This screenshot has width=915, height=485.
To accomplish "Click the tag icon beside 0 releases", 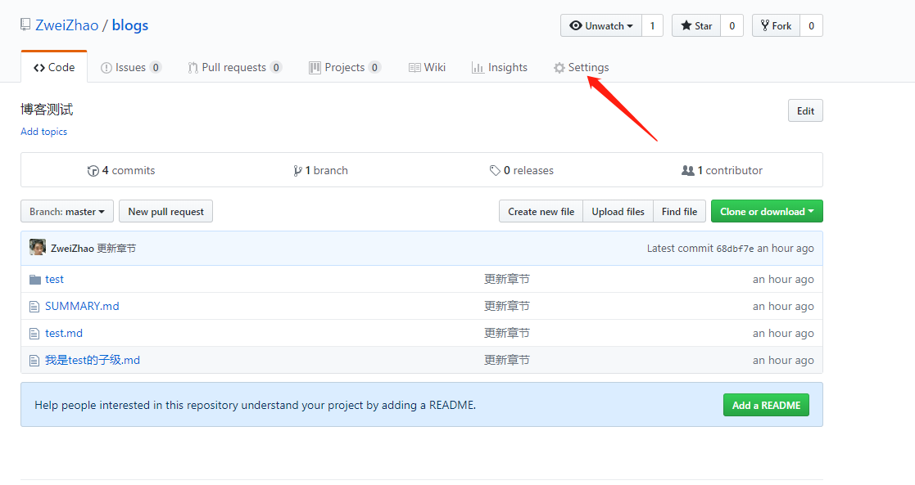I will click(495, 170).
